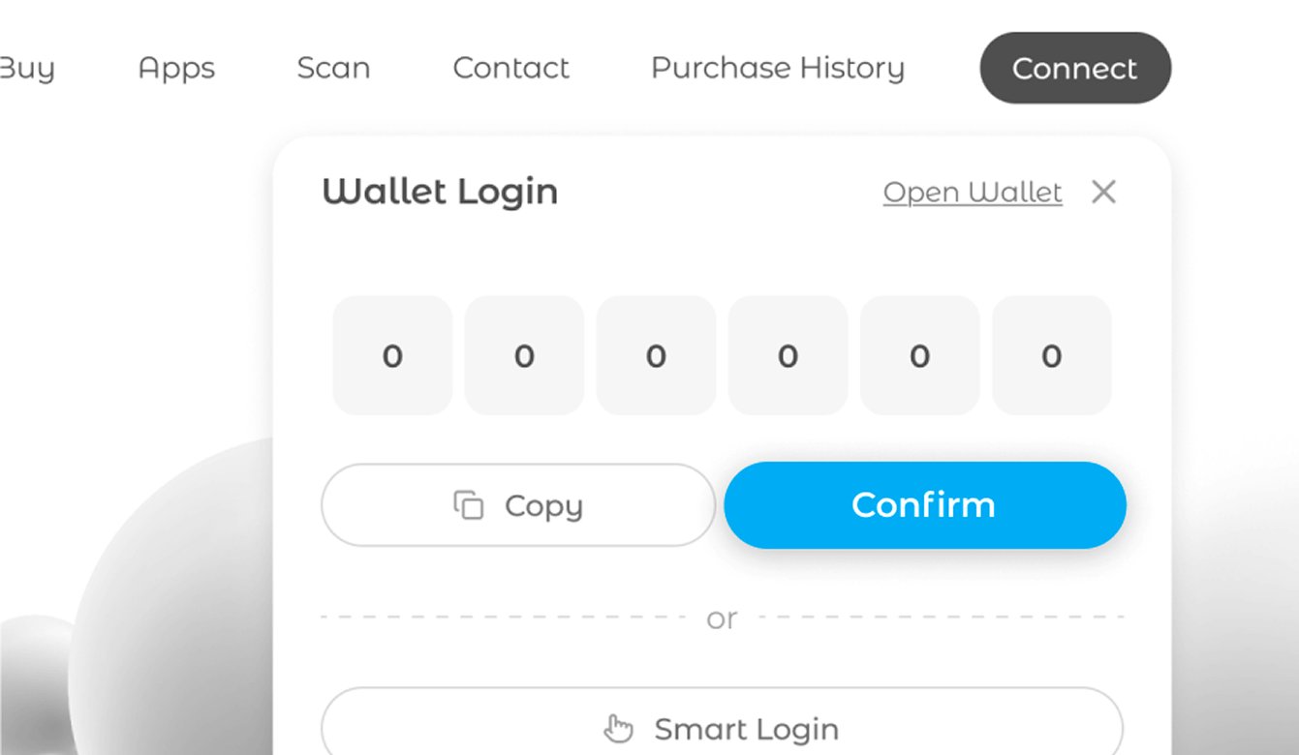Viewport: 1299px width, 755px height.
Task: Select the second code digit box
Action: click(524, 355)
